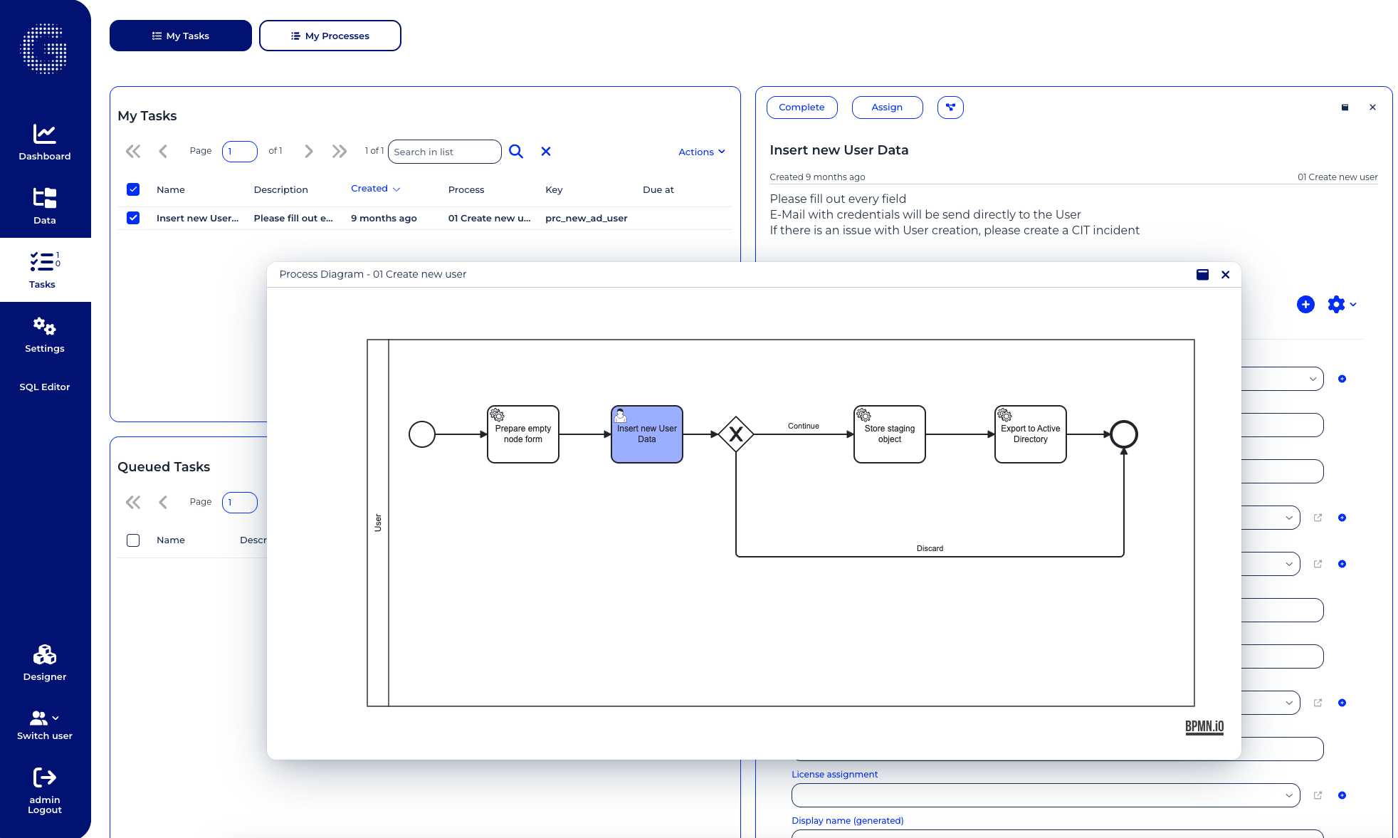
Task: Open the Dashboard from the sidebar
Action: [x=44, y=142]
